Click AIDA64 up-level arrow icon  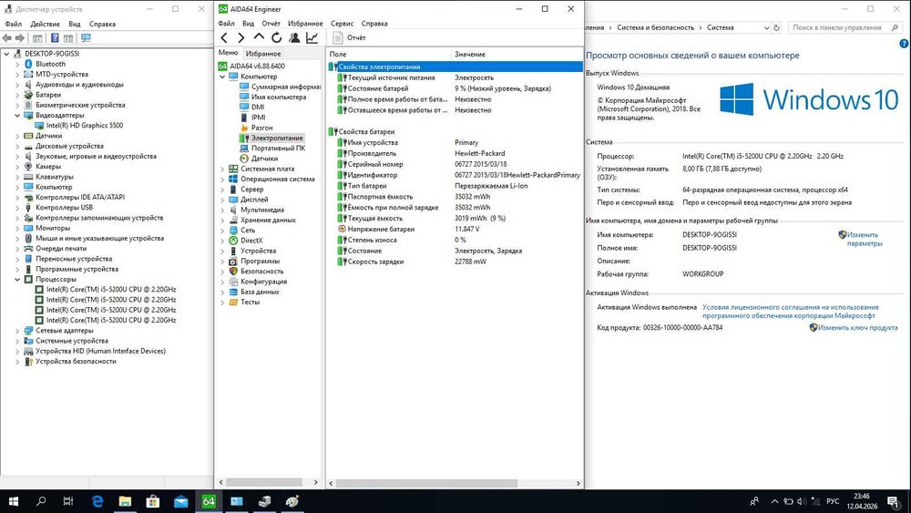coord(259,37)
